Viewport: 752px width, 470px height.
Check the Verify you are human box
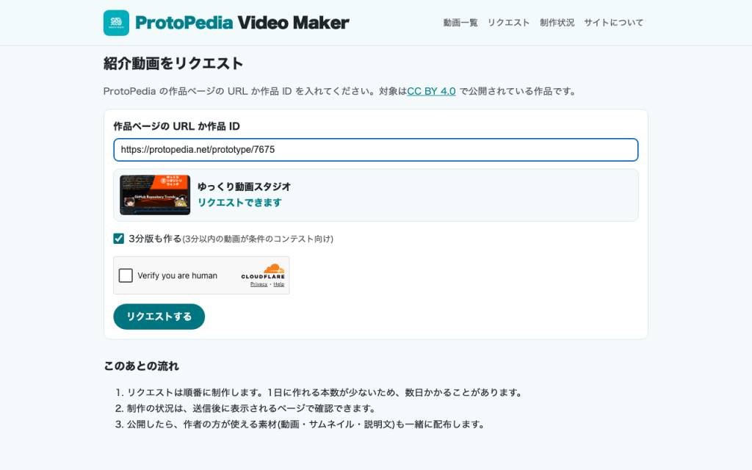click(x=126, y=275)
